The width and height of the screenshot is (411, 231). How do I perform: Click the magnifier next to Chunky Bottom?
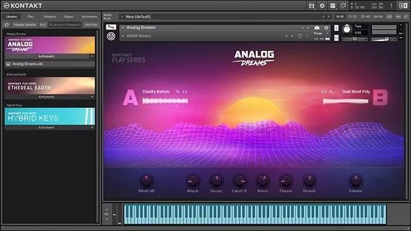178,92
